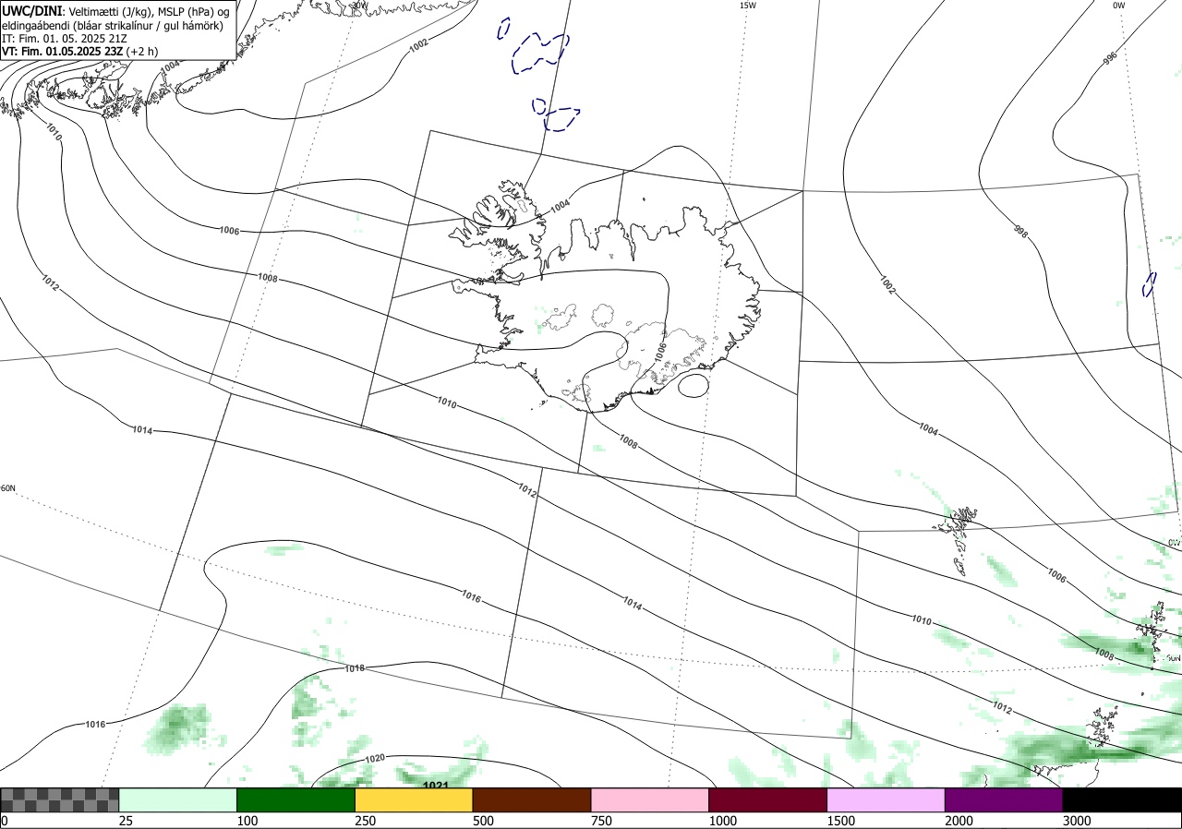Click the '60N' latitude label

[x=8, y=488]
